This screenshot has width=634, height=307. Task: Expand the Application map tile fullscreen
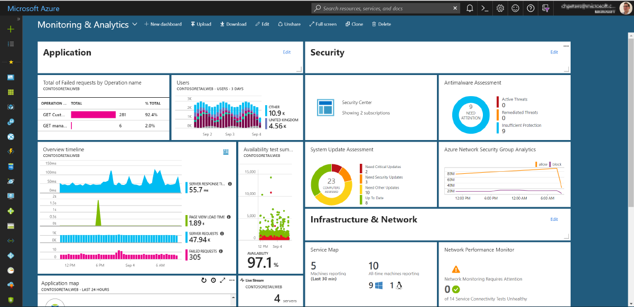(222, 280)
